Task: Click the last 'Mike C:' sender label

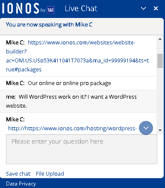Action: click(x=15, y=119)
